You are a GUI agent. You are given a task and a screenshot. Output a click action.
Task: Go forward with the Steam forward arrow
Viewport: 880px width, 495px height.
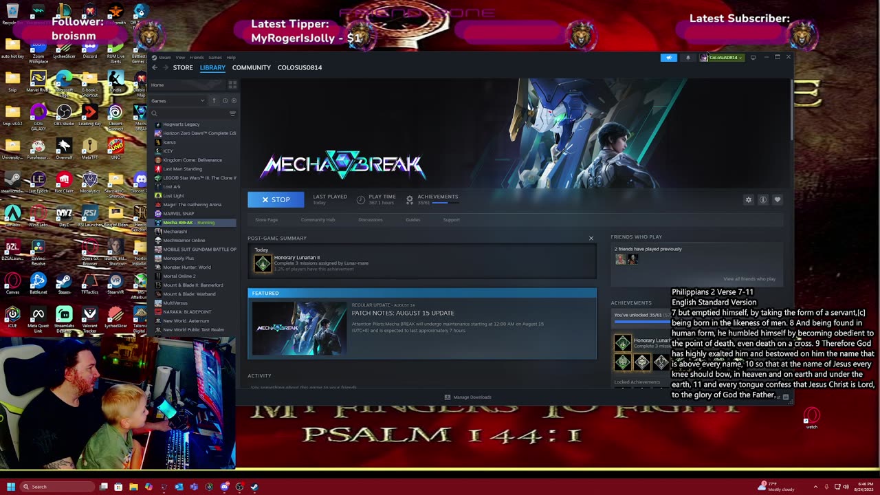[x=165, y=67]
